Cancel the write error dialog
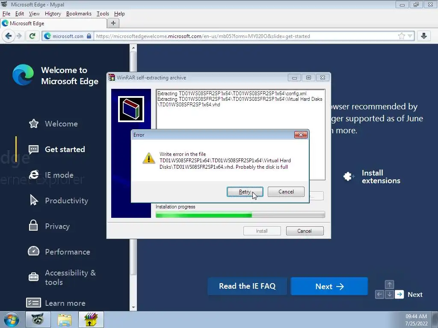The image size is (438, 328). tap(286, 192)
